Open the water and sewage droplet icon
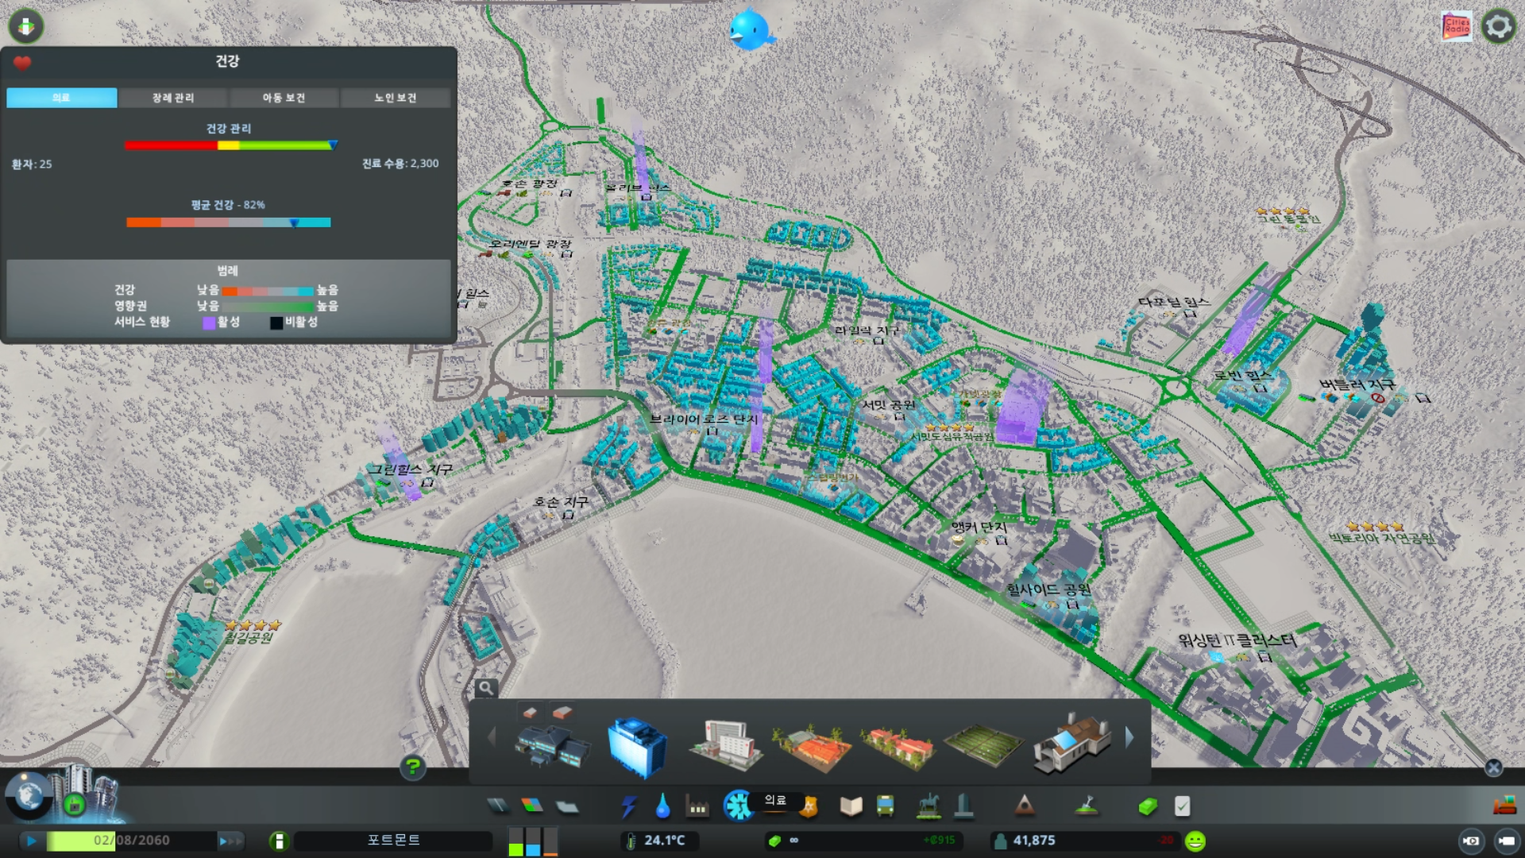 662,806
